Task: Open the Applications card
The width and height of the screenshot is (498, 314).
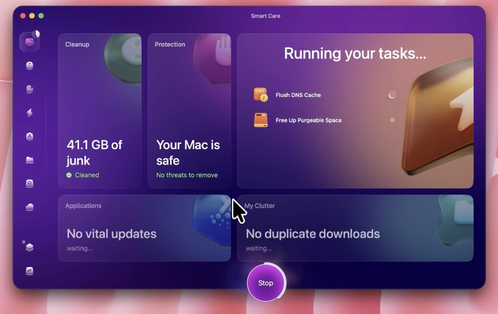Action: [145, 228]
